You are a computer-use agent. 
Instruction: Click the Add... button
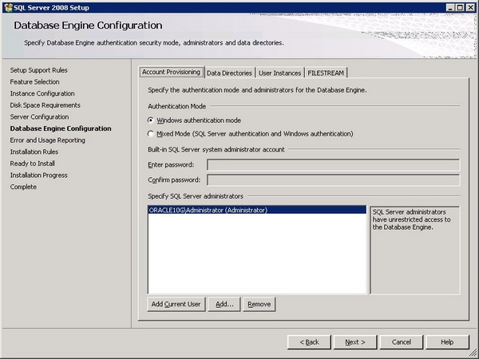pos(224,304)
